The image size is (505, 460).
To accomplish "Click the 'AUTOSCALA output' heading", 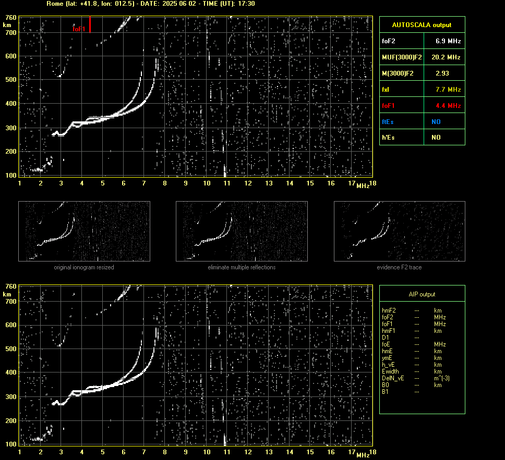I will click(422, 25).
